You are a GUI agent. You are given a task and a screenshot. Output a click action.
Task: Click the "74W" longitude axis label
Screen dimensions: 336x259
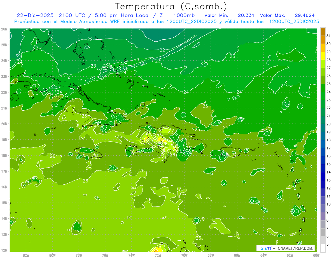pos(132,255)
